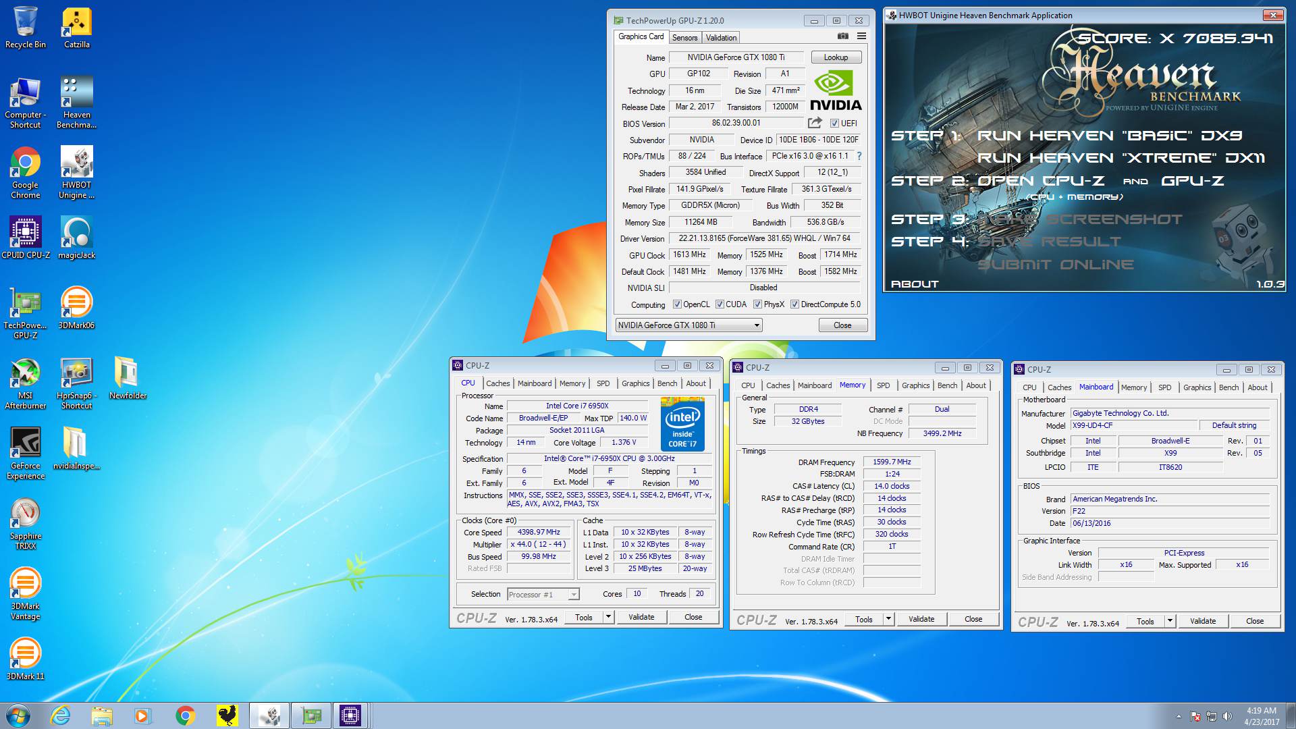Click Close button in GPU-Z window
Viewport: 1296px width, 729px height.
pyautogui.click(x=842, y=325)
